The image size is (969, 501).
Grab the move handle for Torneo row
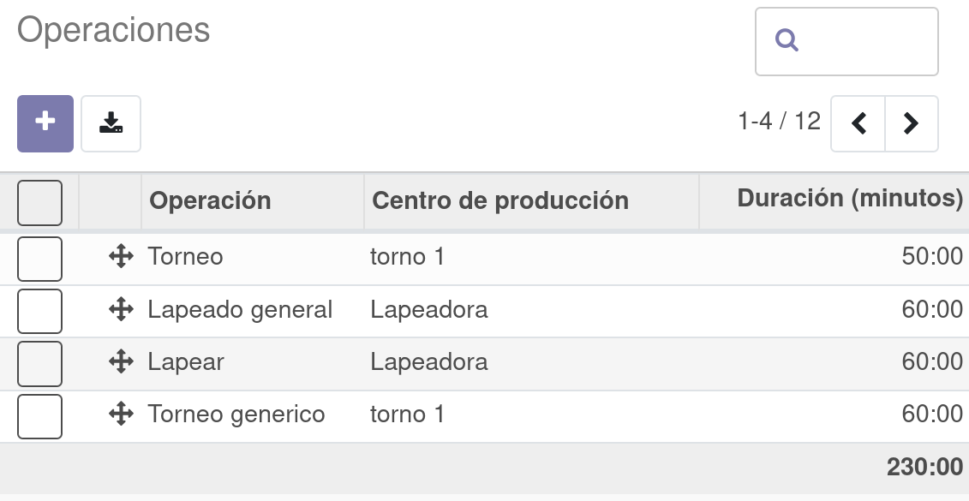click(x=121, y=256)
